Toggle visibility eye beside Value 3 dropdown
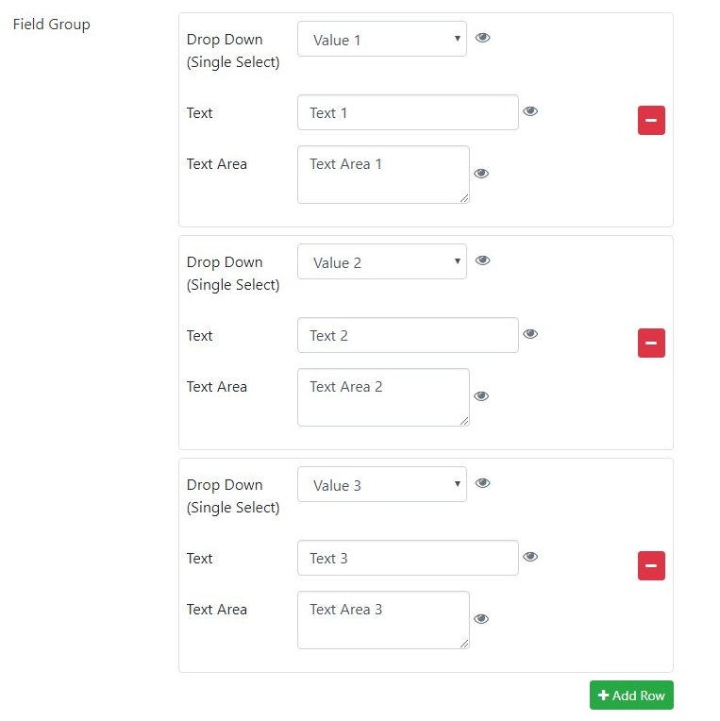720x721 pixels. [482, 483]
